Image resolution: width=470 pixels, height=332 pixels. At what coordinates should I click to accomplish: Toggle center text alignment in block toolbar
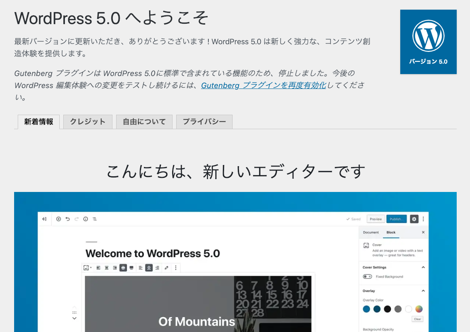point(149,268)
